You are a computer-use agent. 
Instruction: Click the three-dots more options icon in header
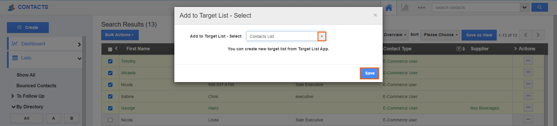[x=421, y=8]
